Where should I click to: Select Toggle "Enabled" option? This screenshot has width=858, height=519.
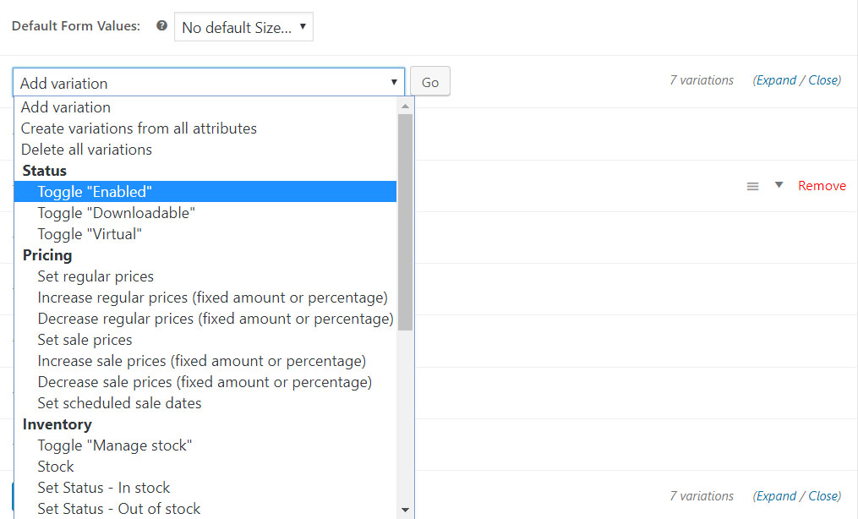click(x=205, y=192)
